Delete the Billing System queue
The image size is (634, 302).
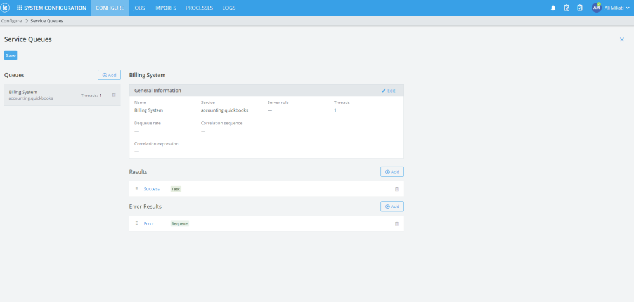coord(114,95)
